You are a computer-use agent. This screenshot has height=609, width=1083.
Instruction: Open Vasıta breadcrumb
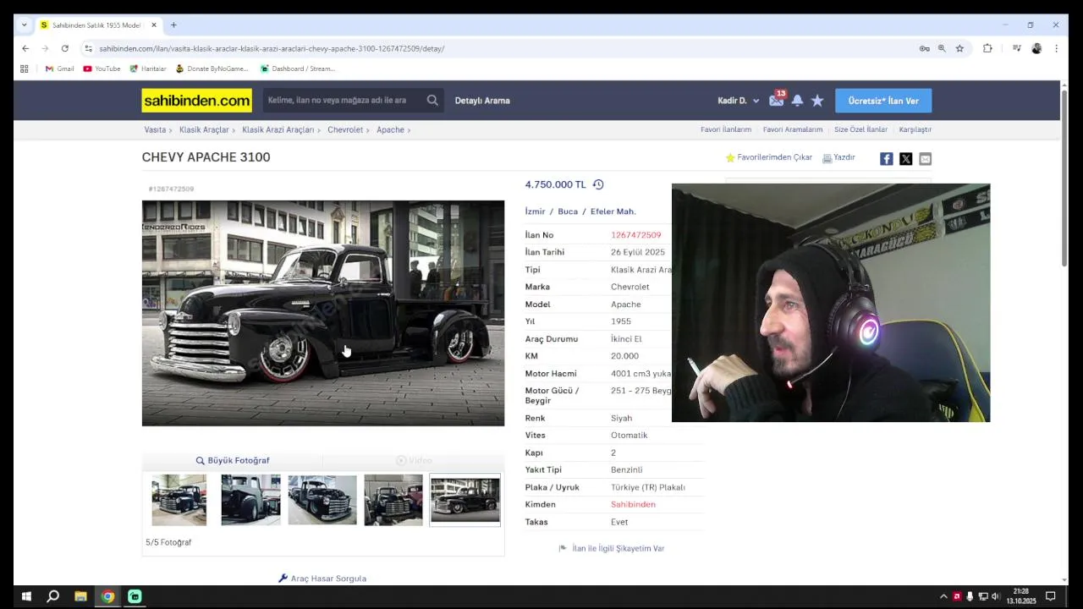155,129
